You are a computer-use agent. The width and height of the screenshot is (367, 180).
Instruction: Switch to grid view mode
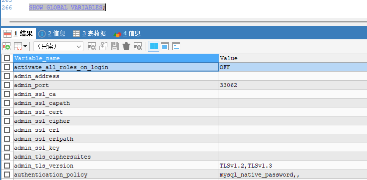coord(154,46)
